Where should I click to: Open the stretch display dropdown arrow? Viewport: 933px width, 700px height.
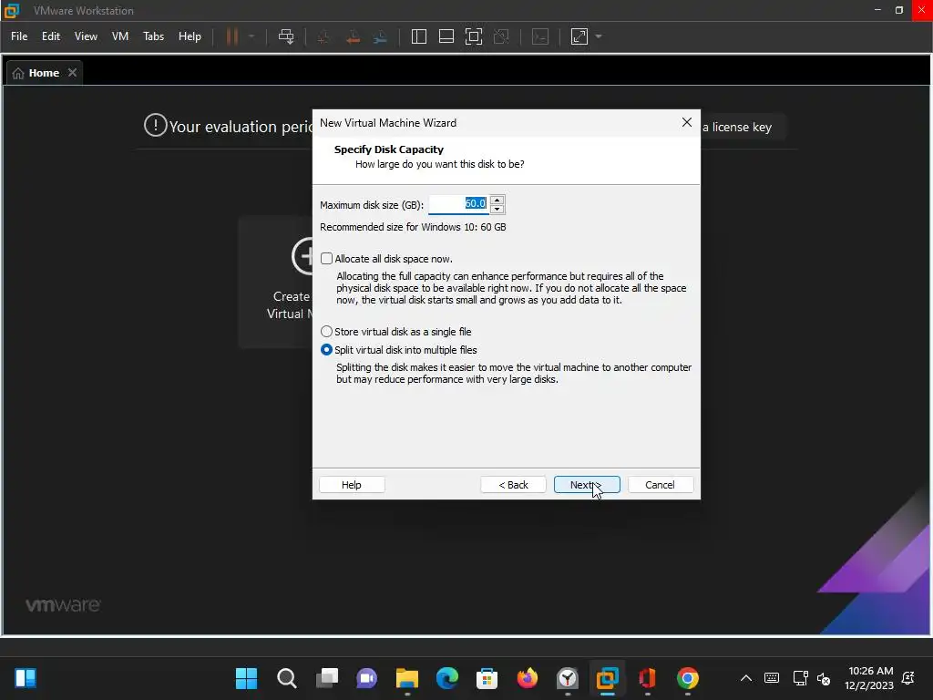pyautogui.click(x=599, y=36)
